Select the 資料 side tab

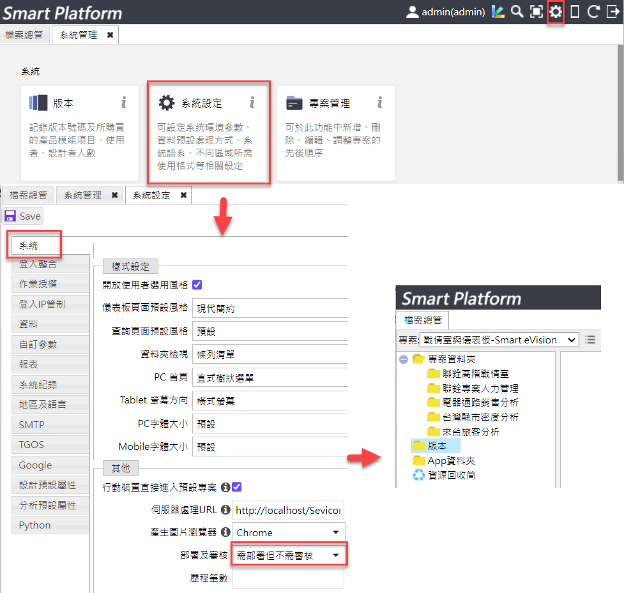pyautogui.click(x=50, y=324)
